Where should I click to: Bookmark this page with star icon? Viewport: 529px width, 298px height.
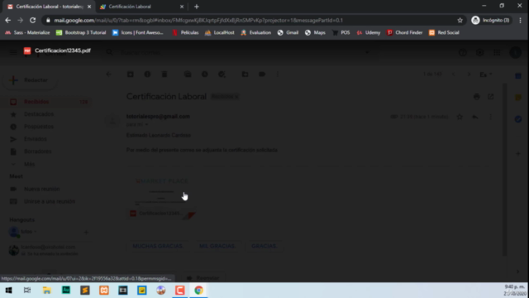[x=460, y=20]
